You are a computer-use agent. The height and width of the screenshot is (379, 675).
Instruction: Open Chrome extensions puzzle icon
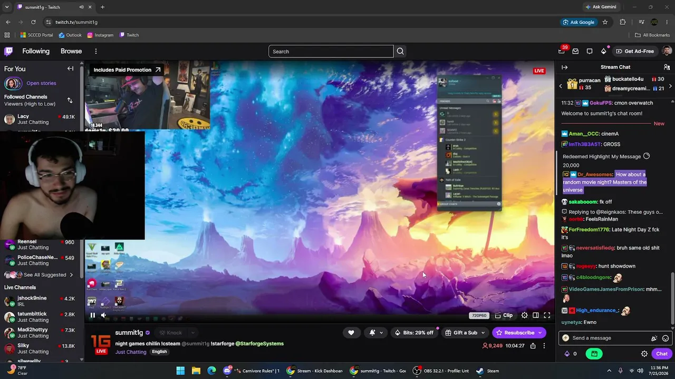pos(623,22)
